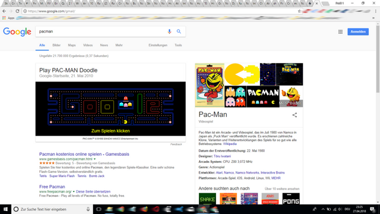Screen dimensions: 380x214
Task: Click the Windows taskbar search box
Action: pos(52,209)
